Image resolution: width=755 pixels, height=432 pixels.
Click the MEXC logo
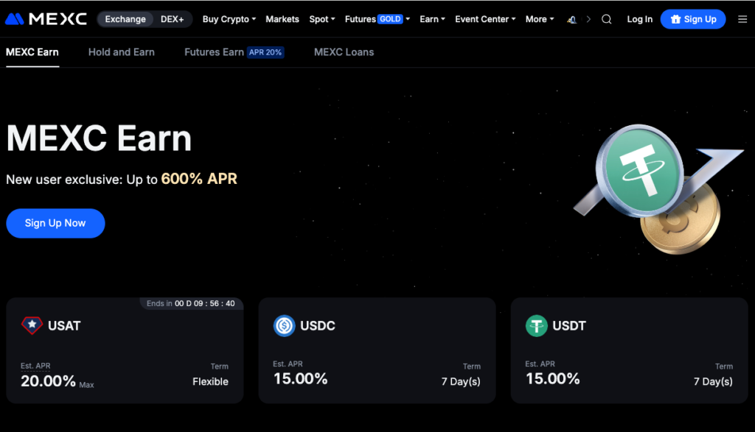point(46,19)
